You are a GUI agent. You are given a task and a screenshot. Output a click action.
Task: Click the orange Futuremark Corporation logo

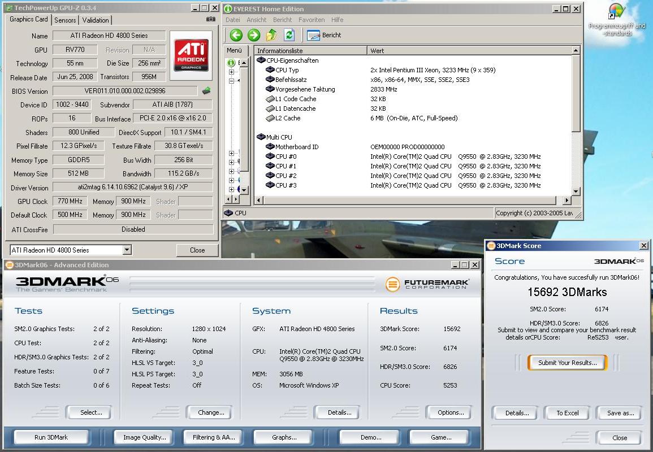[x=427, y=284]
